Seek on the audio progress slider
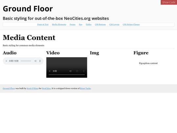The image size is (177, 133). click(26, 61)
